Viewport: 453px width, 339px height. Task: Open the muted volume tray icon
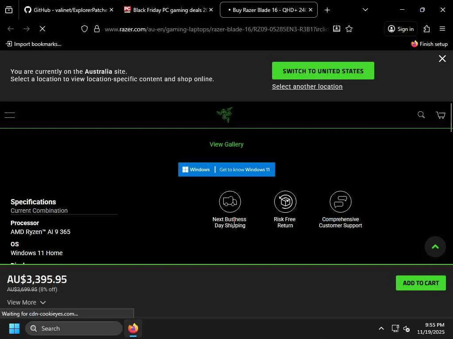[407, 328]
